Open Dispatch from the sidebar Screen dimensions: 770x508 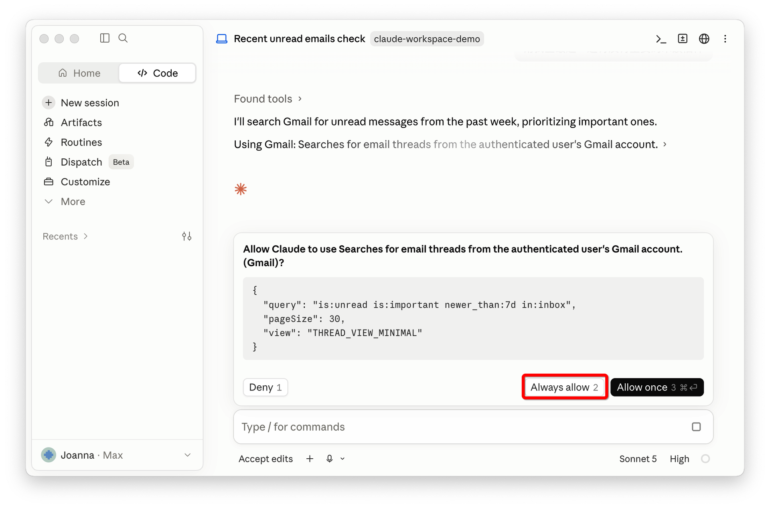click(81, 162)
